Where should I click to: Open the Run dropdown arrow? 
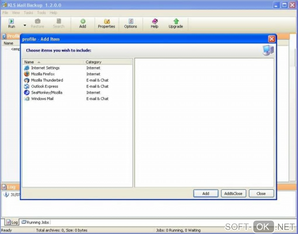pyautogui.click(x=25, y=25)
